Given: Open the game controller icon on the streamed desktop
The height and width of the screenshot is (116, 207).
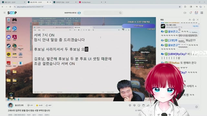Looking at the screenshot, I should click(14, 20).
